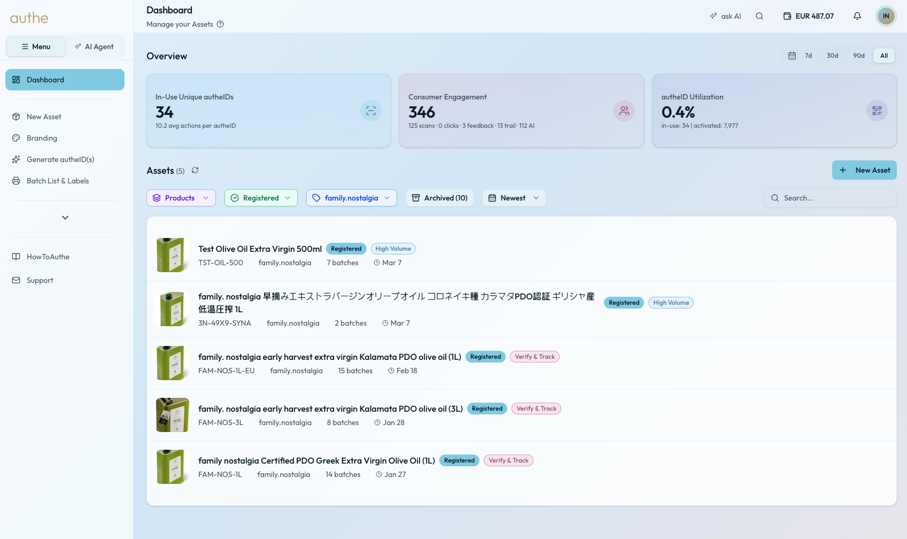
Task: Open the Registered status dropdown
Action: 261,198
